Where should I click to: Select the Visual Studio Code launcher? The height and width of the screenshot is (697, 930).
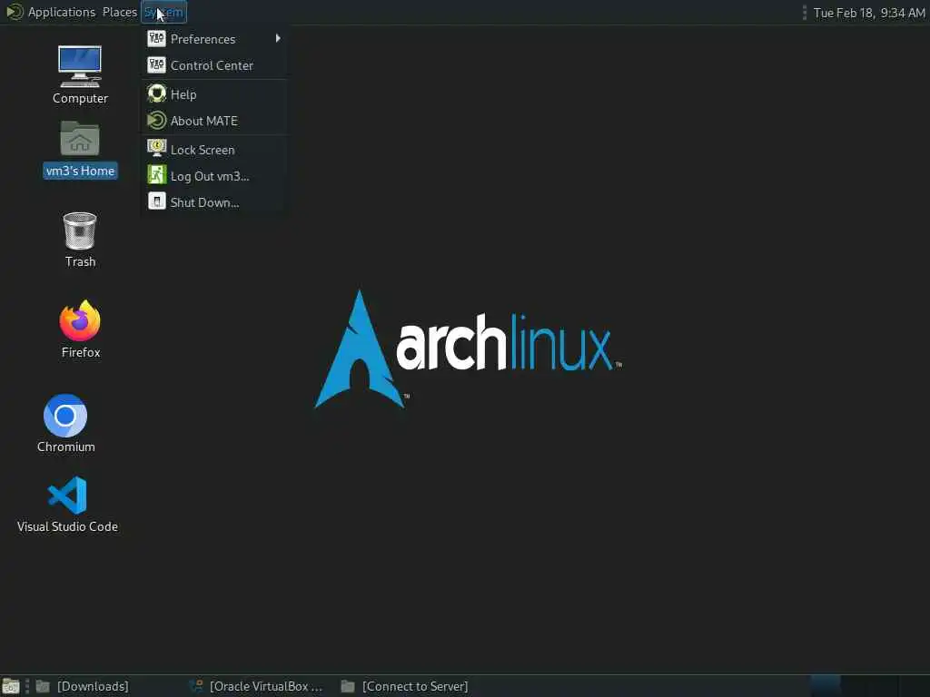[67, 505]
